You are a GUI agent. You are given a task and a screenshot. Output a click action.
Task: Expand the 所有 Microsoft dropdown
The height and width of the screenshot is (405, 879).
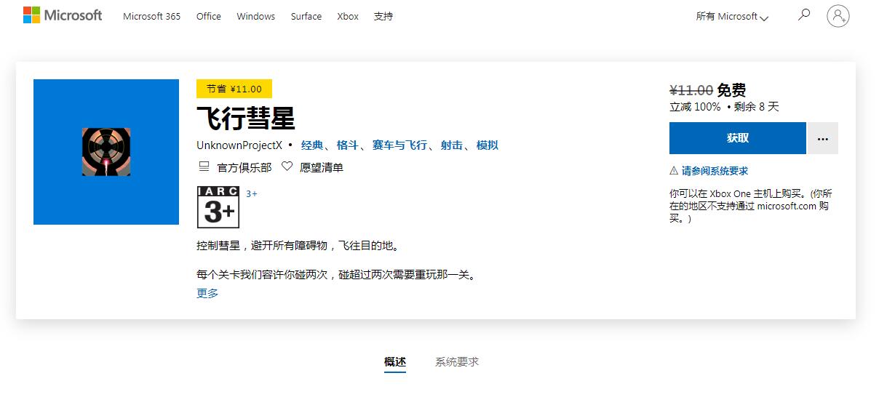732,16
